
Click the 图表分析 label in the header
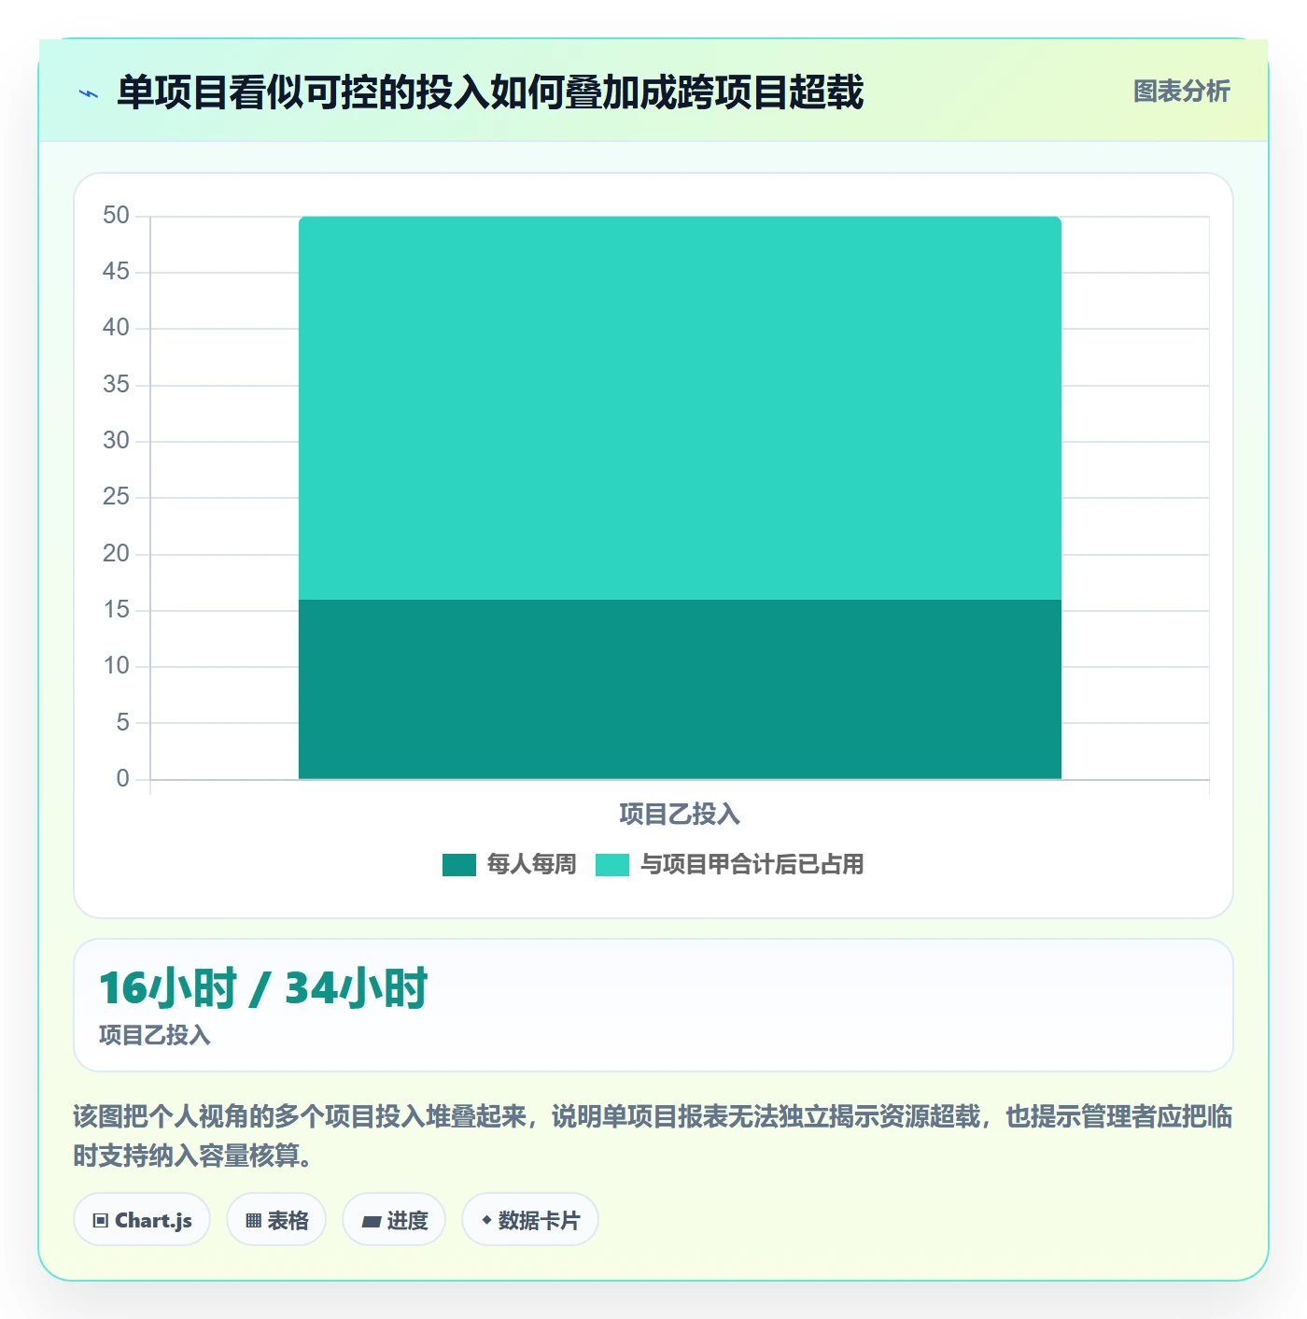pos(1182,92)
